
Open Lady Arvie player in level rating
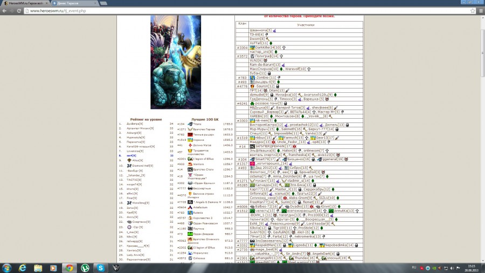click(134, 255)
